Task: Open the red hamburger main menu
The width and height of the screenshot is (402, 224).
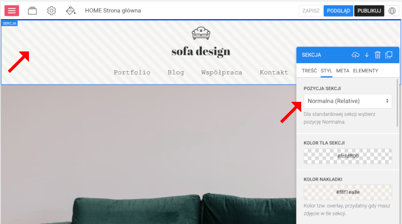Action: point(12,11)
